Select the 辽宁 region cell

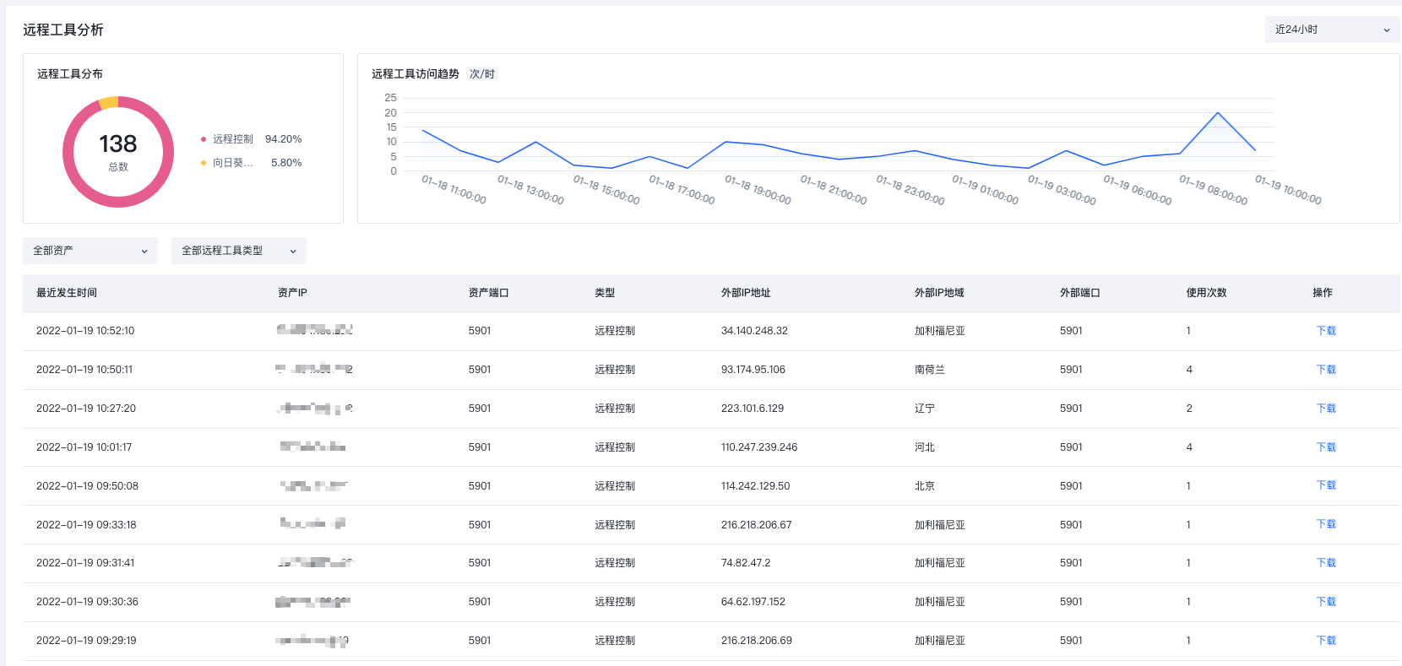click(925, 409)
